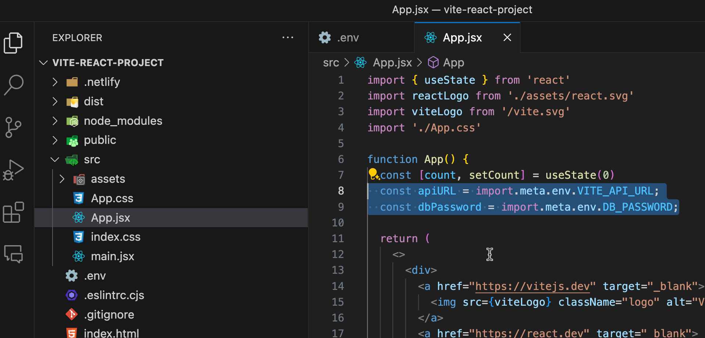The height and width of the screenshot is (338, 705).
Task: Open the Source Control view
Action: [x=14, y=127]
